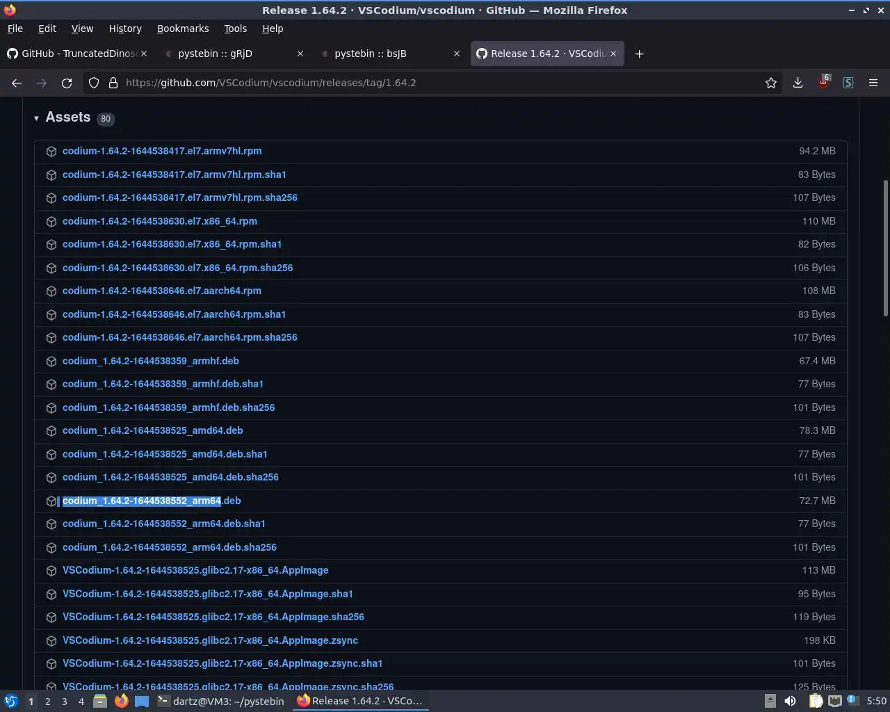Switch to workspace 2 in taskbar
The height and width of the screenshot is (712, 890).
47,702
